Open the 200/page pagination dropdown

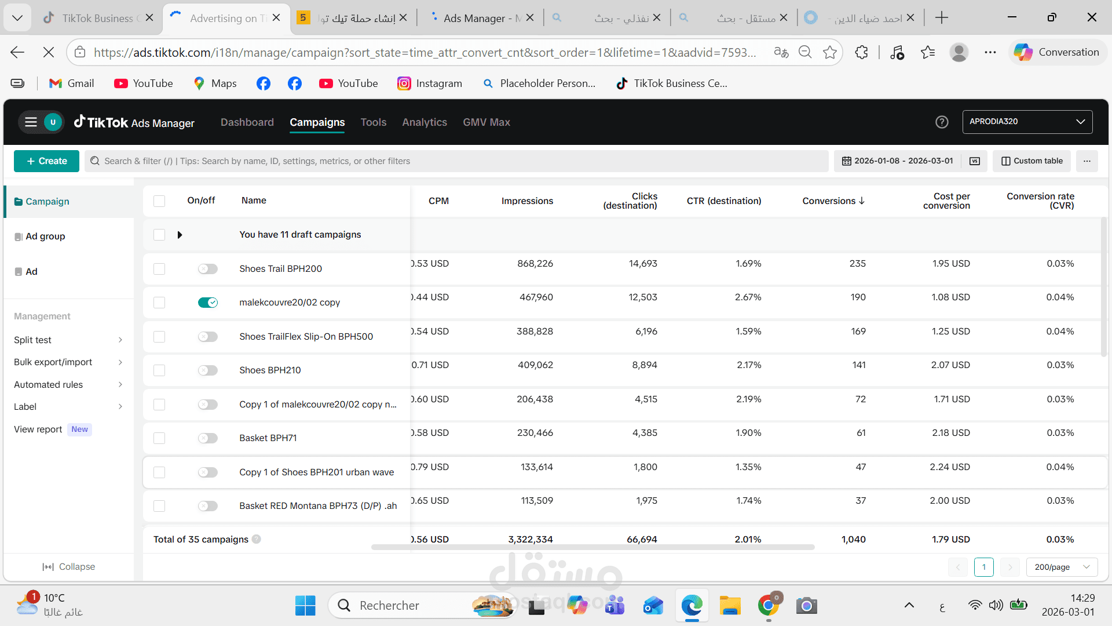coord(1062,567)
